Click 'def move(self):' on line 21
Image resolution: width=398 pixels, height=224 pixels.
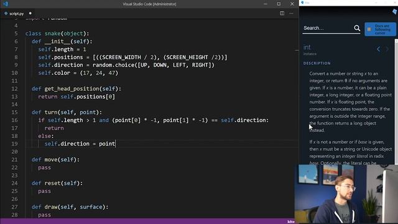55,159
